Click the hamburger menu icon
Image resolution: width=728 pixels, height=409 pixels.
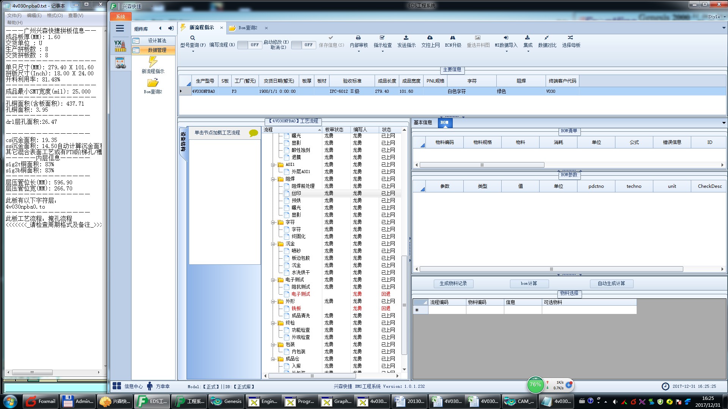tap(120, 28)
